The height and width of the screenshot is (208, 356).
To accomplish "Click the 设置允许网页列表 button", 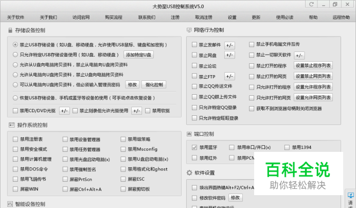I will pos(313,97).
